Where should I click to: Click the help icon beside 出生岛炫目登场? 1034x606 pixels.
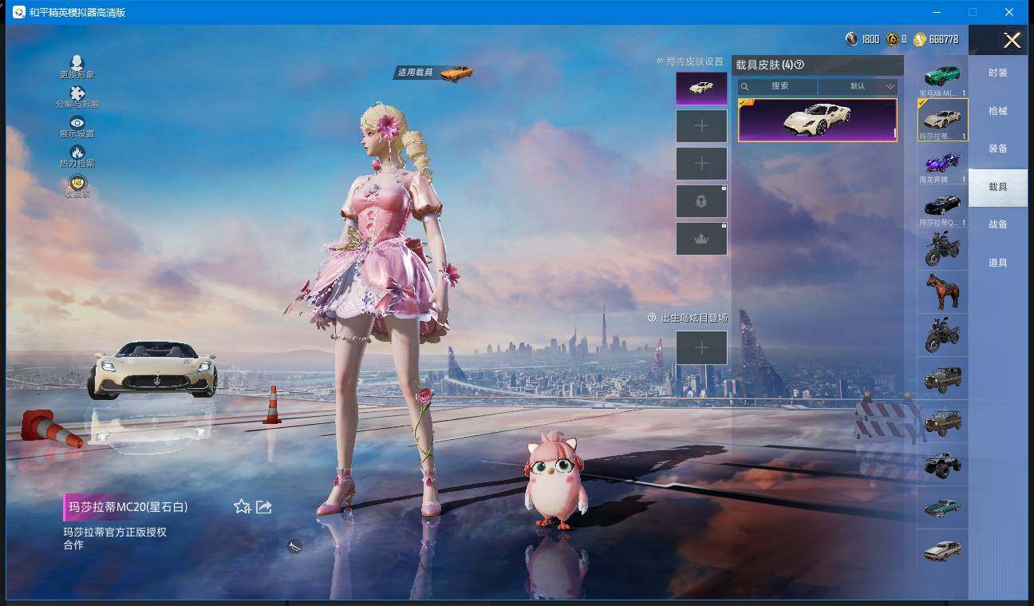pos(652,318)
